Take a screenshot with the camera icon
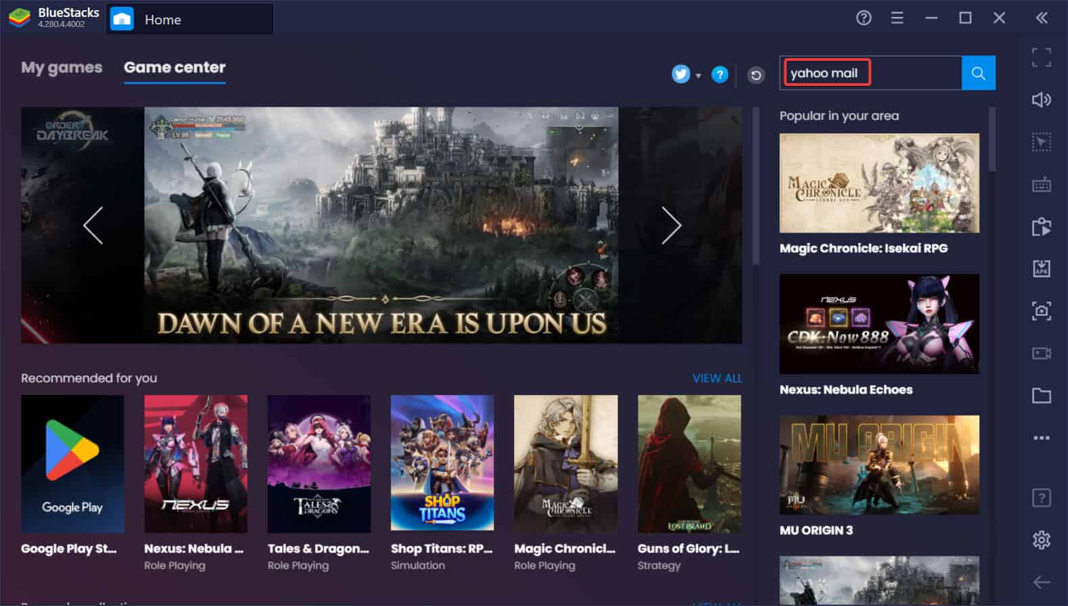The height and width of the screenshot is (606, 1068). 1042,311
